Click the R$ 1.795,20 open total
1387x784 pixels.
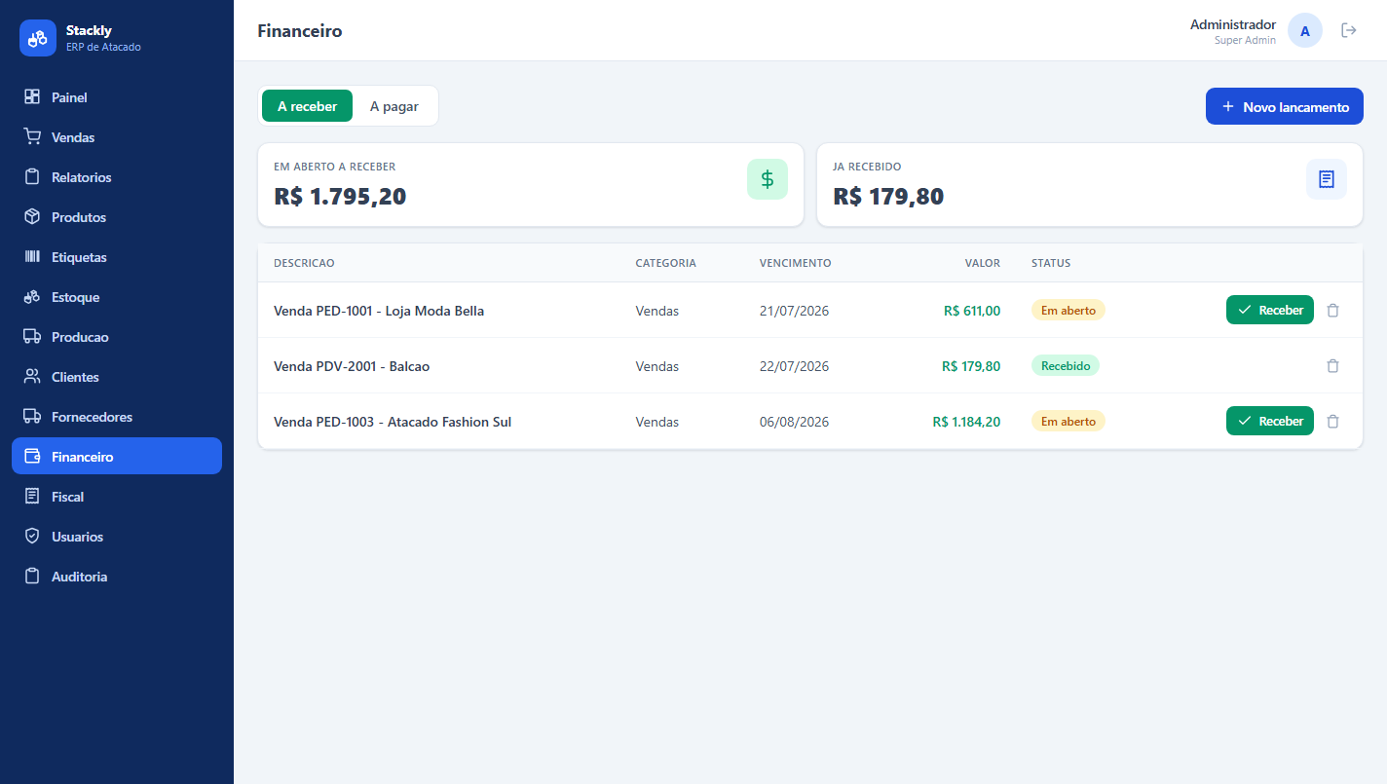[x=340, y=197]
